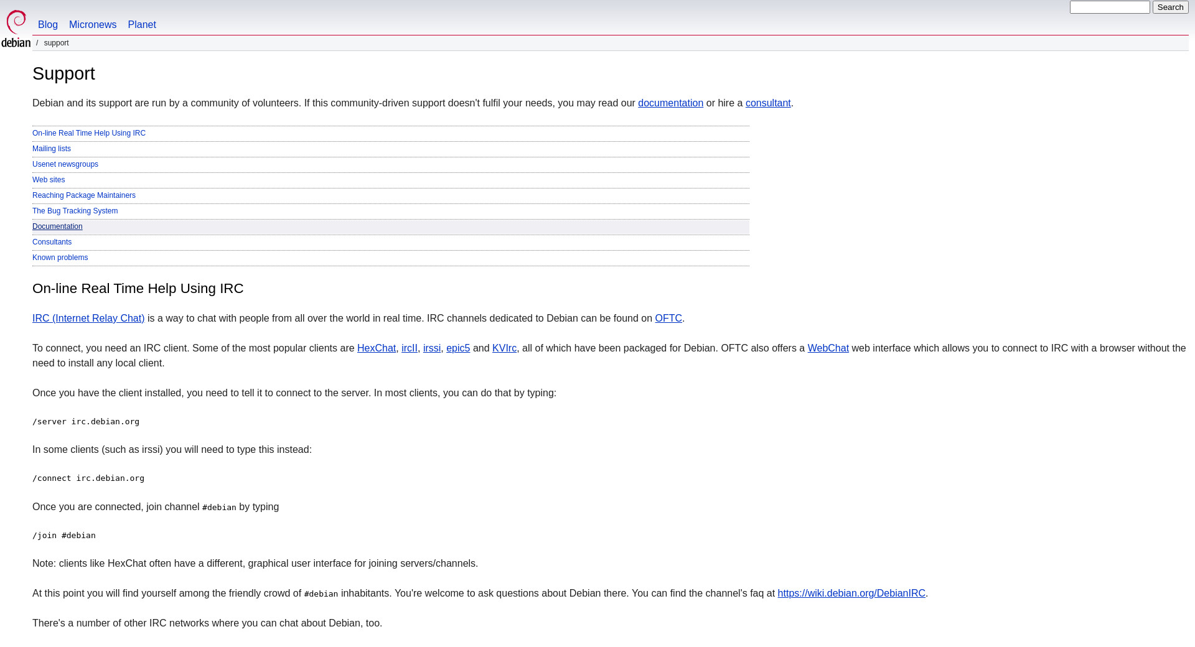Click the irssi client link
Screen dimensions: 1195x647
pos(431,348)
